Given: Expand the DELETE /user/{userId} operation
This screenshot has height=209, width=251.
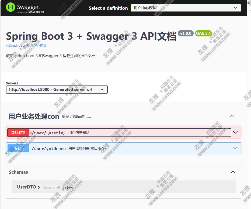Looking at the screenshot, I should 235,132.
